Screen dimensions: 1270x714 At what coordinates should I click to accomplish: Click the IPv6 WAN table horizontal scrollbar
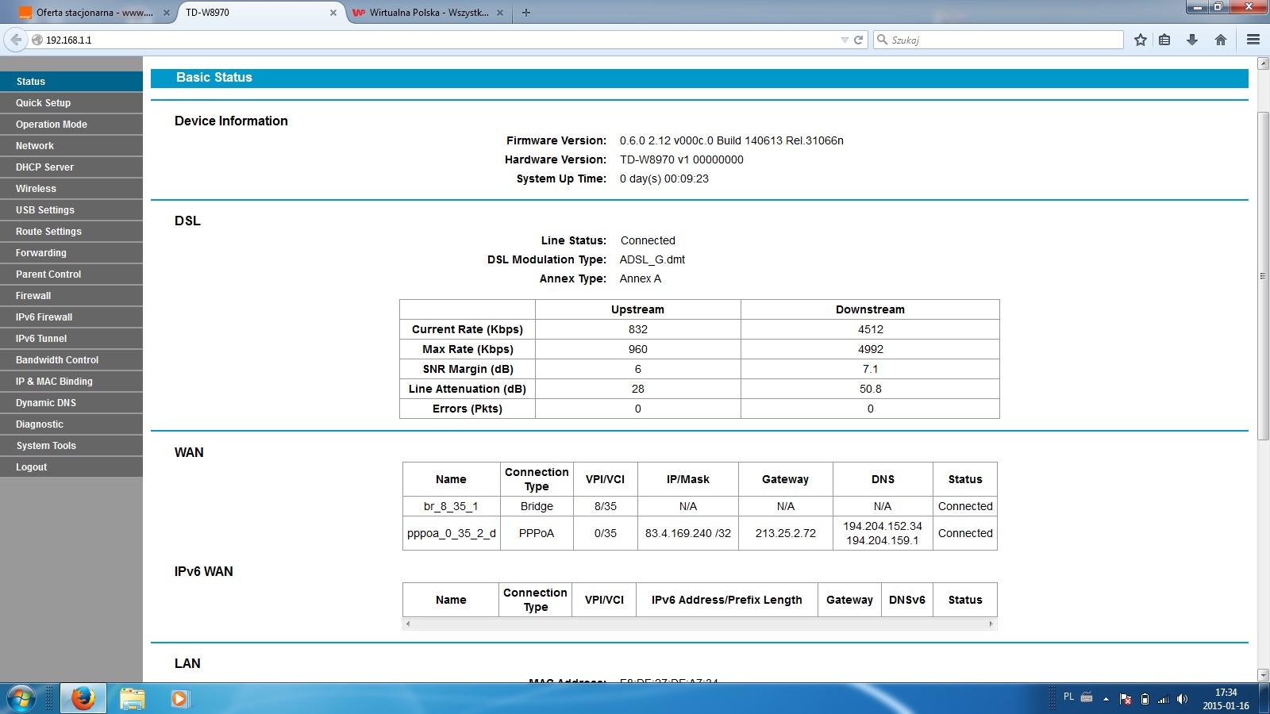pyautogui.click(x=699, y=624)
